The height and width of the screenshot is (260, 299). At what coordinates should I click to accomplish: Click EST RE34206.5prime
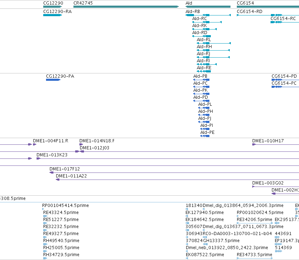click(254, 220)
